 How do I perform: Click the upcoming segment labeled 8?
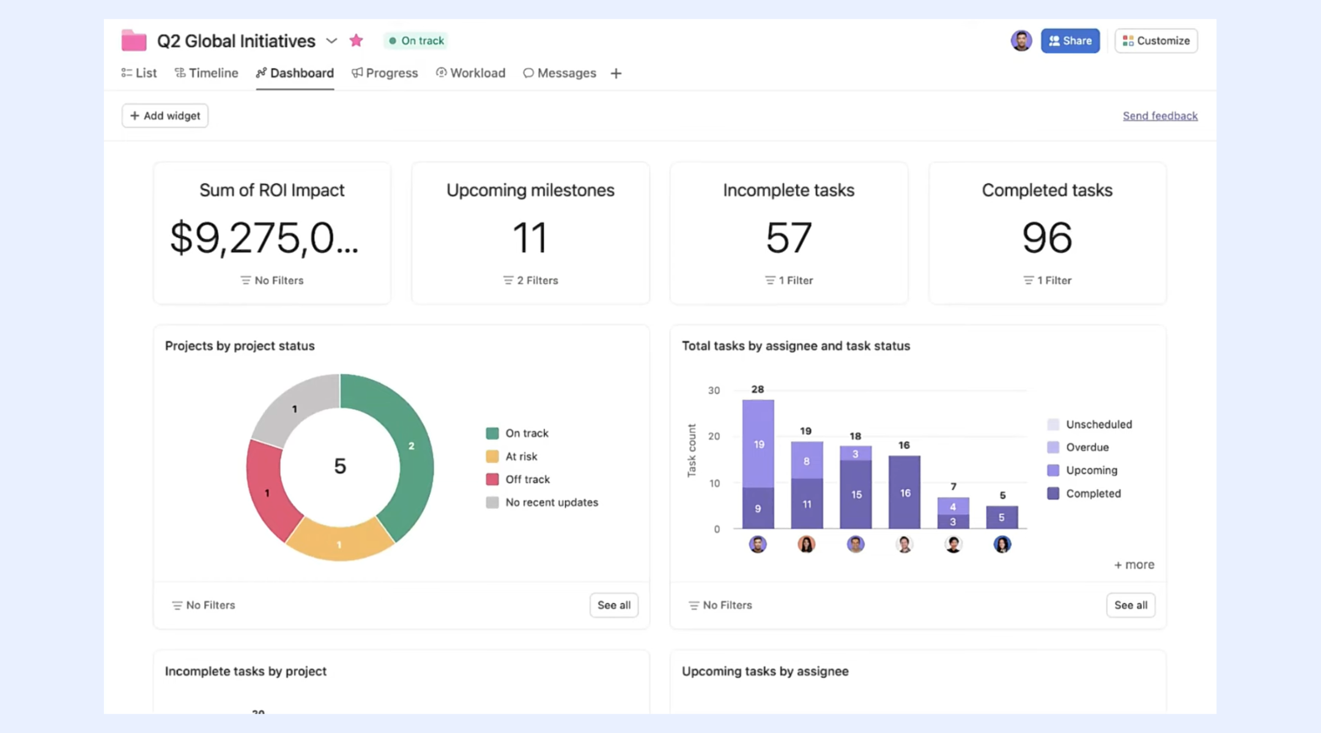pyautogui.click(x=807, y=461)
